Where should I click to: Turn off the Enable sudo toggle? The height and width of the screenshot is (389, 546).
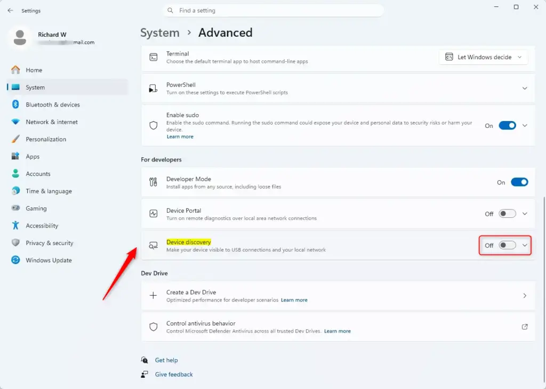[508, 126]
